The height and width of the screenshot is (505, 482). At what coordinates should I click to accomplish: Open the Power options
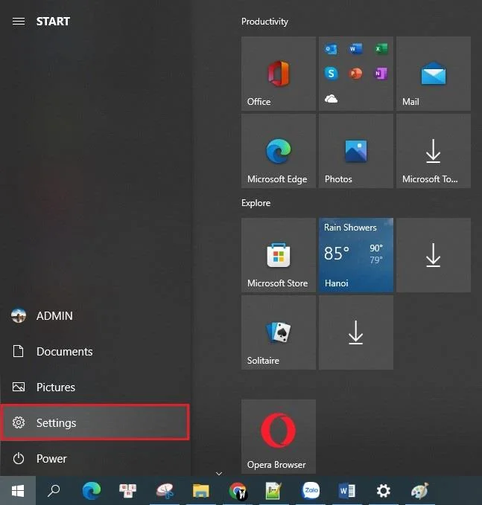point(95,458)
